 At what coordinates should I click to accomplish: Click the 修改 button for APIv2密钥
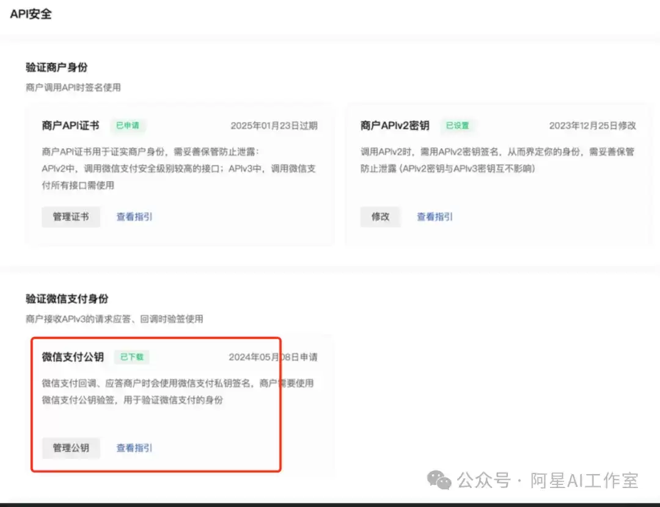point(380,217)
